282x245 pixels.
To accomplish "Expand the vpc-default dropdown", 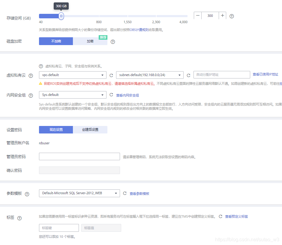I will [73, 75].
